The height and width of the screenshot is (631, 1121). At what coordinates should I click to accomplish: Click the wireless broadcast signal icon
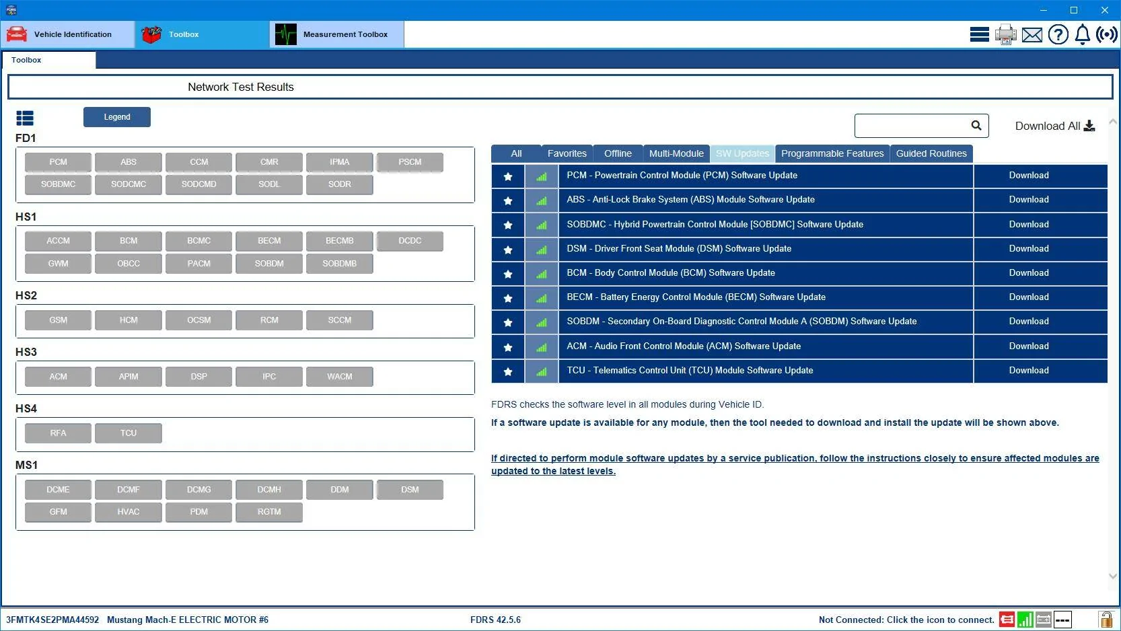coord(1107,34)
